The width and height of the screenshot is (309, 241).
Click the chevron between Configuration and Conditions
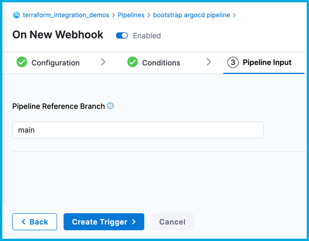click(103, 62)
